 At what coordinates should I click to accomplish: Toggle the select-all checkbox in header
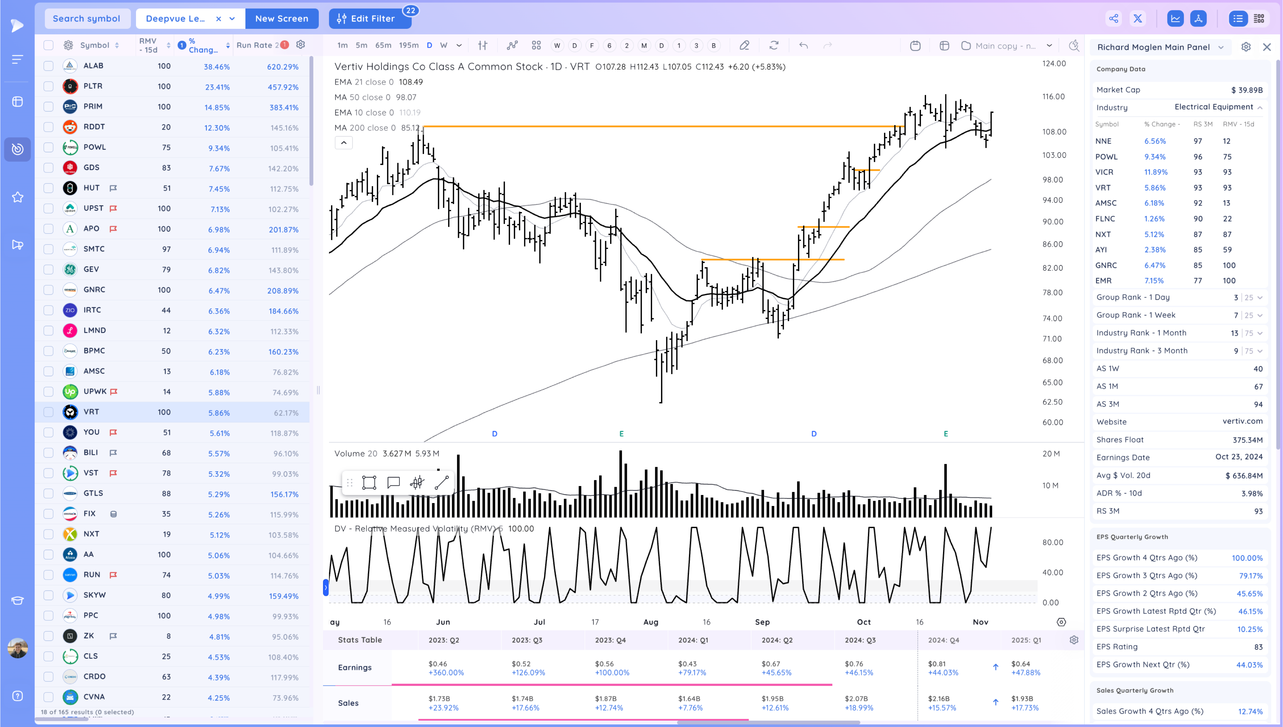[48, 46]
